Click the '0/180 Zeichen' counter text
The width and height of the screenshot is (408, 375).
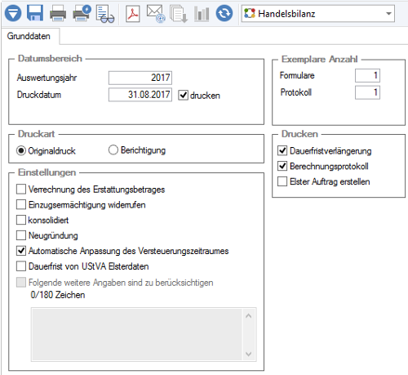click(58, 295)
